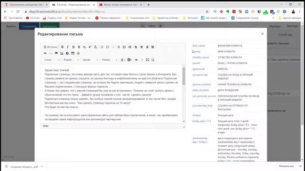This screenshot has height=171, width=305.
Task: Apply strikethrough formatting
Action: click(x=79, y=47)
